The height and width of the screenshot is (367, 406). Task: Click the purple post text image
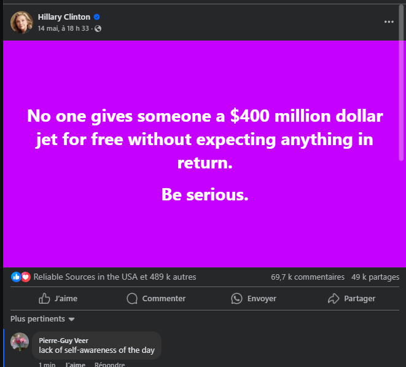(203, 154)
